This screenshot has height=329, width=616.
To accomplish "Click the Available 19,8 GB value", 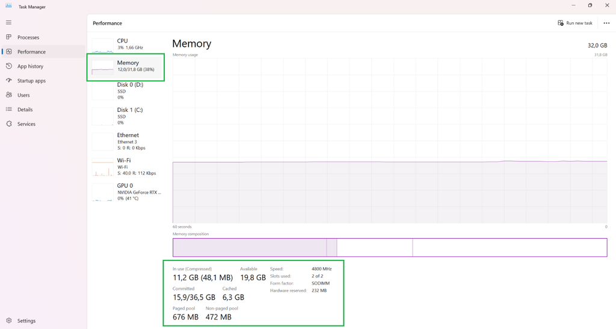I will 253,277.
